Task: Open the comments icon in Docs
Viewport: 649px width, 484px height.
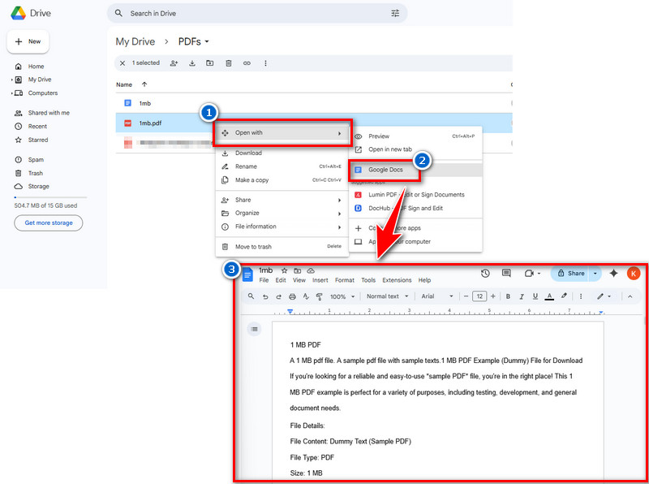Action: pos(505,273)
